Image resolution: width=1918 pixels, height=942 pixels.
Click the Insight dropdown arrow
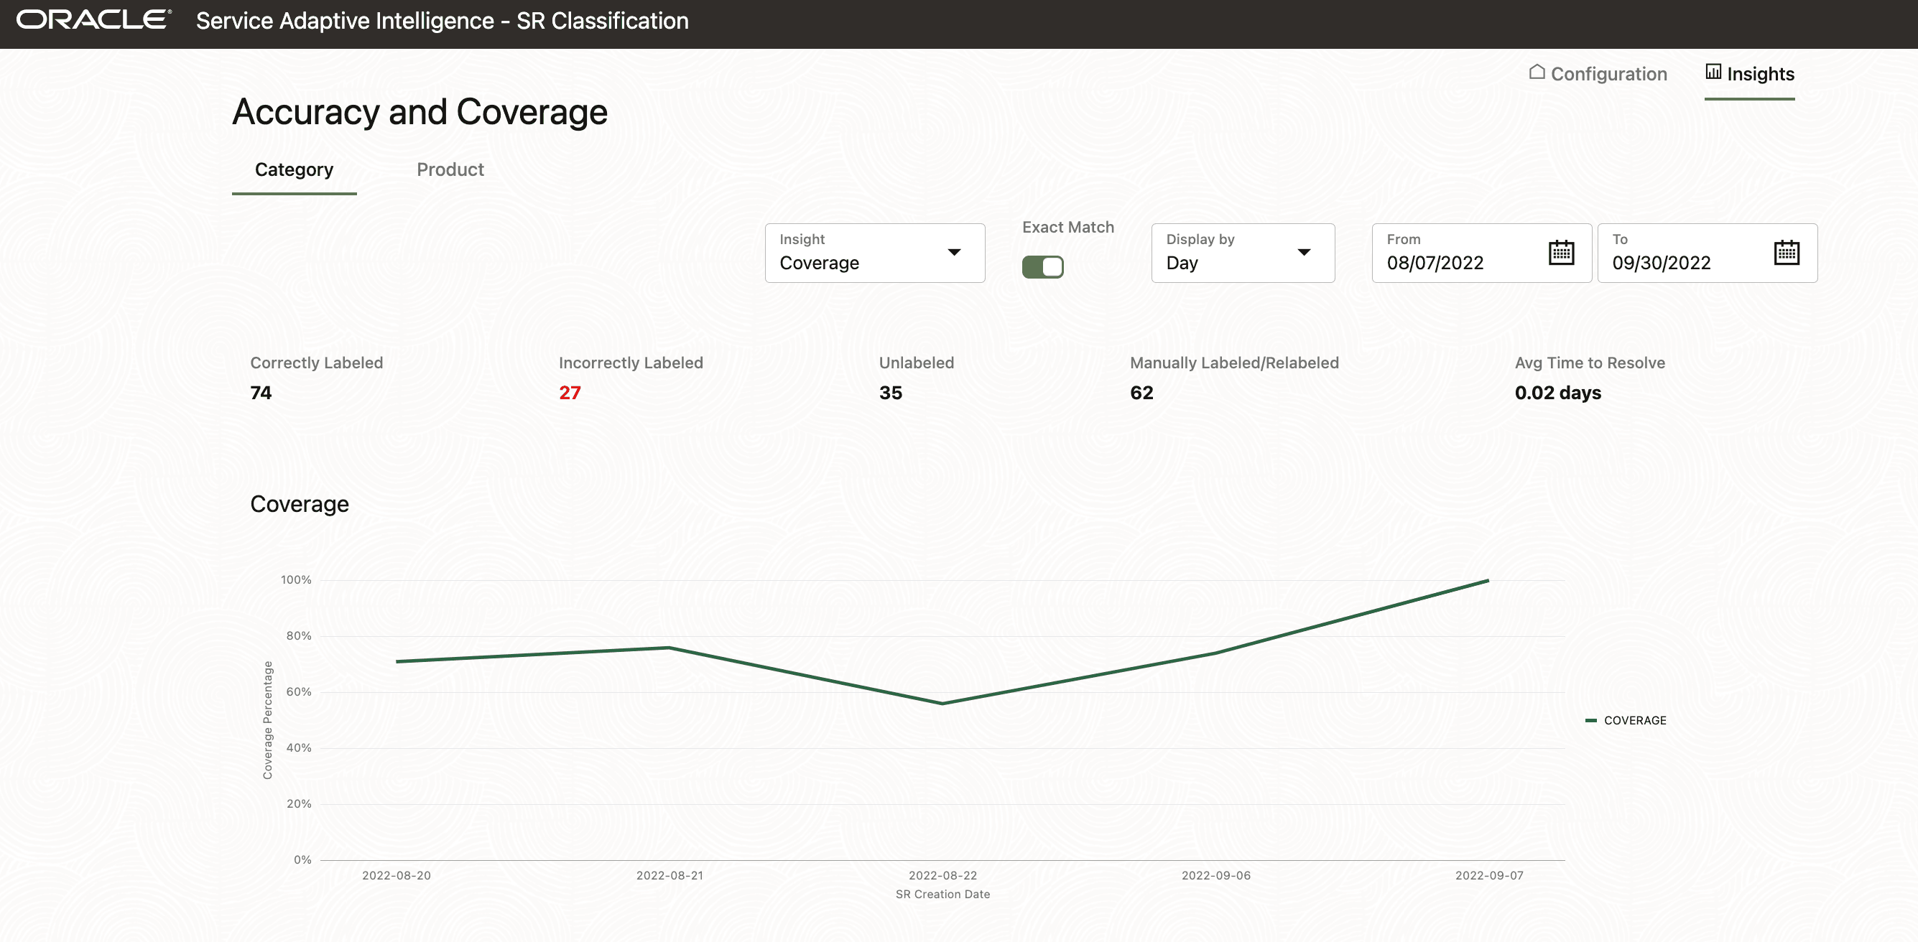pyautogui.click(x=954, y=253)
